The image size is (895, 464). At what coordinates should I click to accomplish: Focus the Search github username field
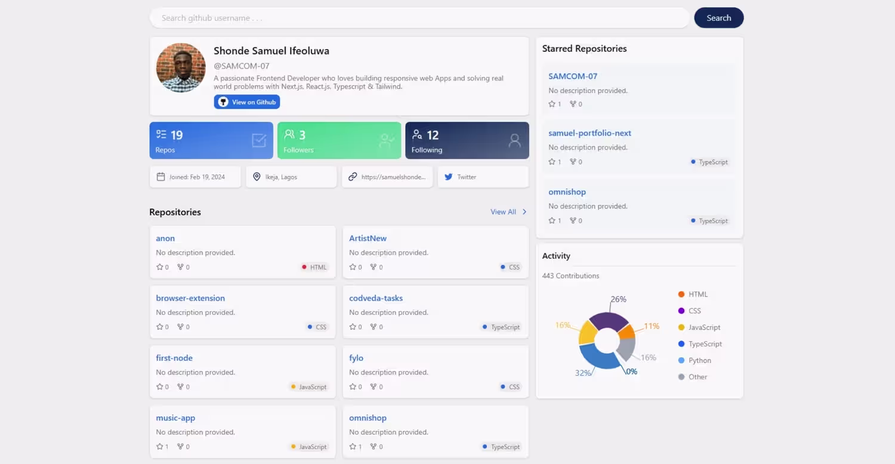point(419,18)
